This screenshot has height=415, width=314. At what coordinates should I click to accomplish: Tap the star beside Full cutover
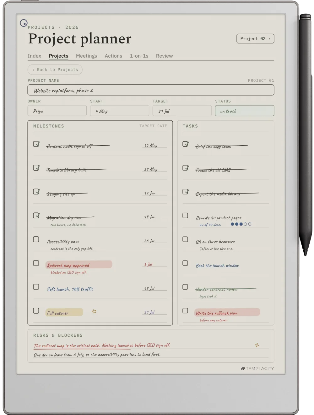[x=94, y=311]
